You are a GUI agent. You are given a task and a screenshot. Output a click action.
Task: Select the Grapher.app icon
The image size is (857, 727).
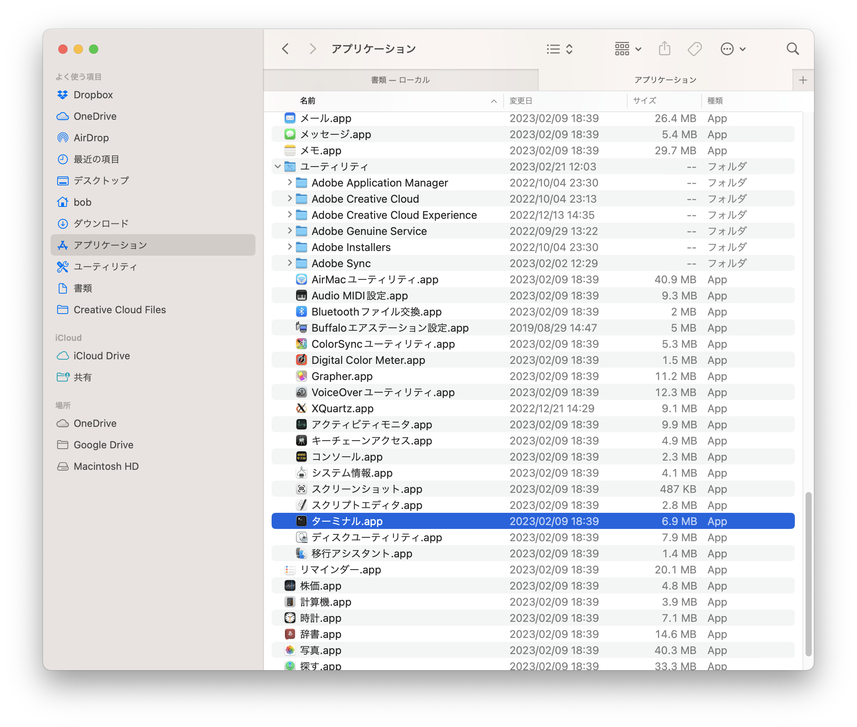(x=302, y=376)
